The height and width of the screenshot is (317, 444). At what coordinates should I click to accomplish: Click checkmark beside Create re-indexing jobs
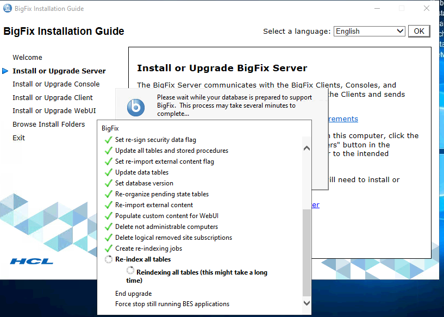click(109, 248)
